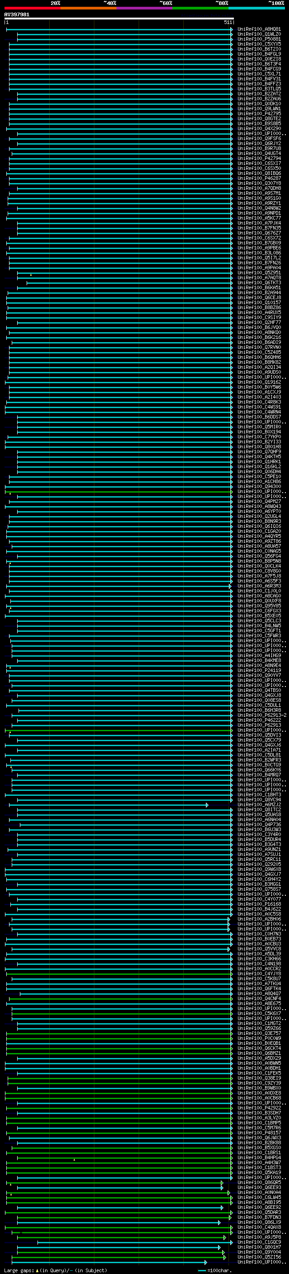Click the green ~80% identity legend segment
Screen dimensions: 289x1274
click(200, 8)
